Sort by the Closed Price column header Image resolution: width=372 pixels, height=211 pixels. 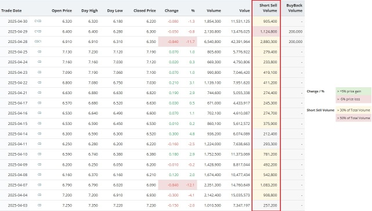point(145,10)
